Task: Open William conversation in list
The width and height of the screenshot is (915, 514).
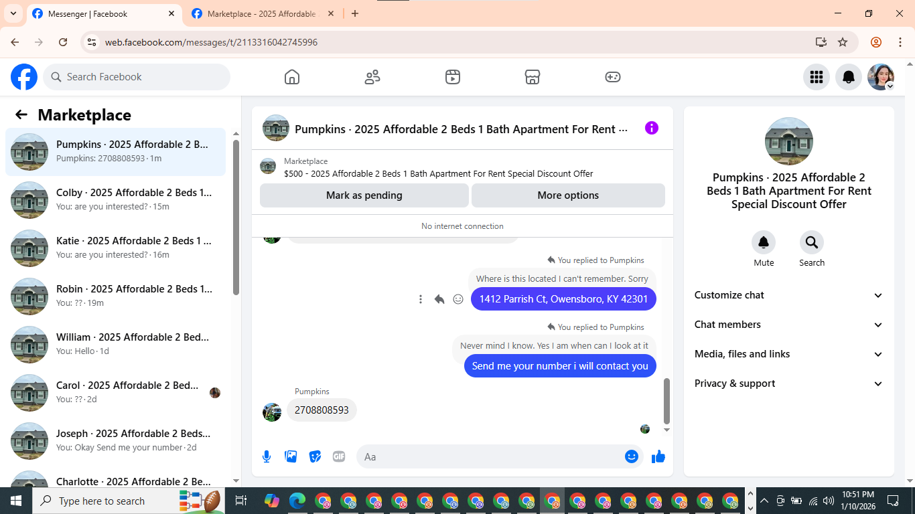Action: pos(116,345)
